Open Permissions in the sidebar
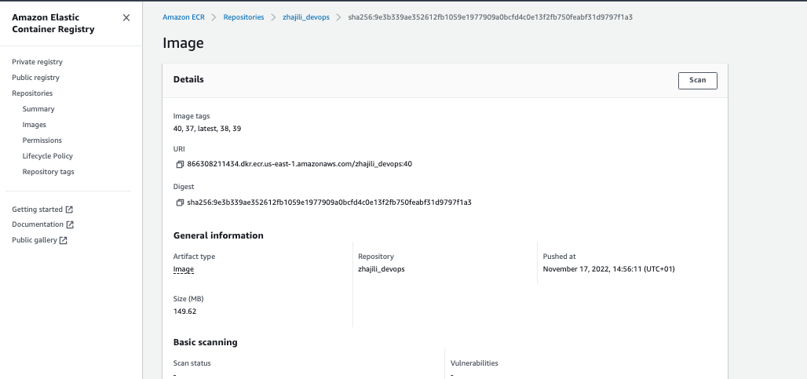807x379 pixels. coord(42,140)
